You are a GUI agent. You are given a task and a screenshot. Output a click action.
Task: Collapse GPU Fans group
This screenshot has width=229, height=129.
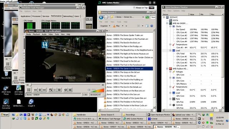pos(170,99)
